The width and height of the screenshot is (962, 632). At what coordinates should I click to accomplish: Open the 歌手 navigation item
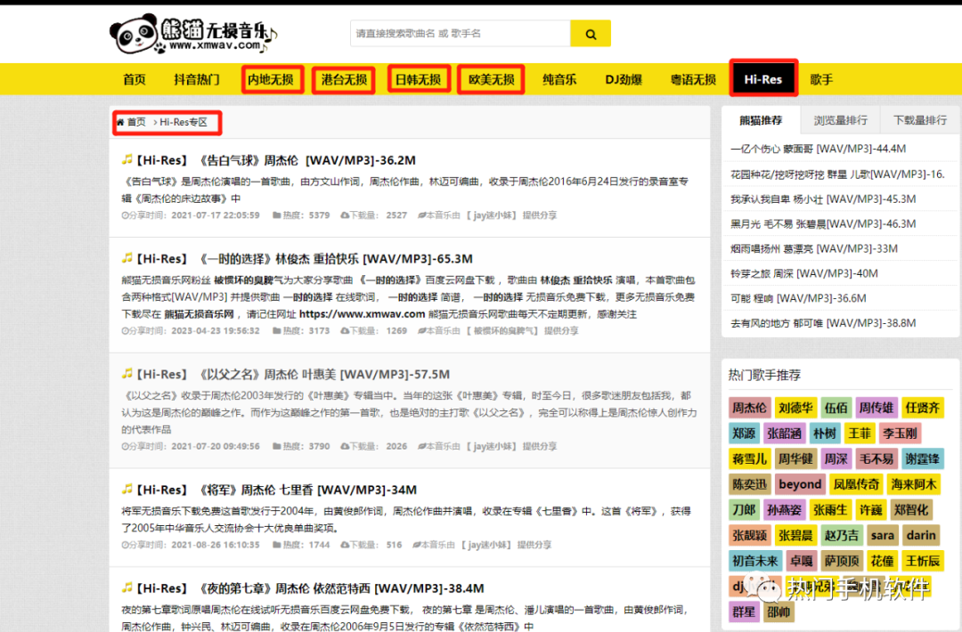pos(821,79)
